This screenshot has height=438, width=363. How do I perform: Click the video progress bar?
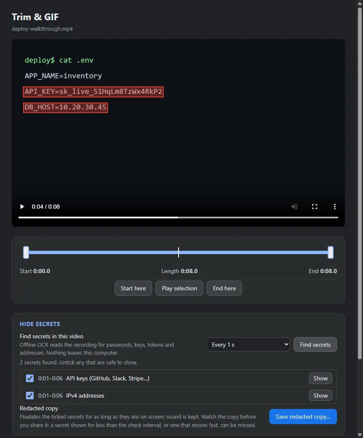point(178,218)
